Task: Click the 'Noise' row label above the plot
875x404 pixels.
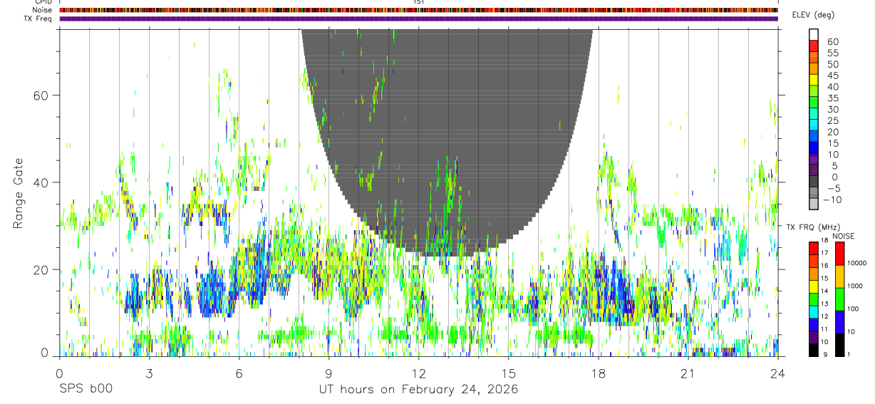Action: coord(43,10)
